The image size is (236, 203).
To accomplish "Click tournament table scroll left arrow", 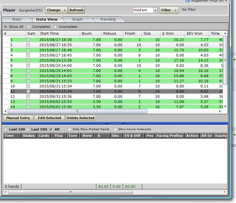I will click(x=5, y=111).
